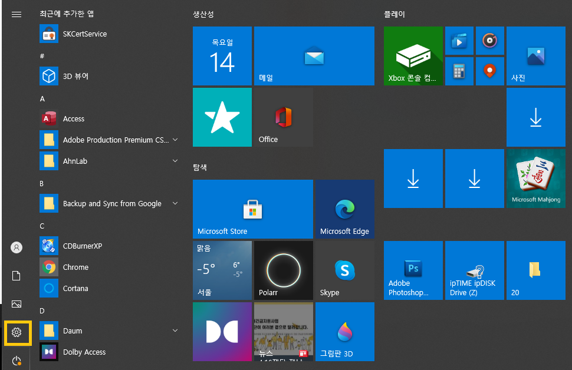The image size is (572, 370).
Task: Open Adobe Photoshop tile
Action: coord(413,270)
